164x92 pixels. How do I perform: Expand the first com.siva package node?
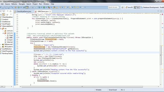(x=3, y=31)
